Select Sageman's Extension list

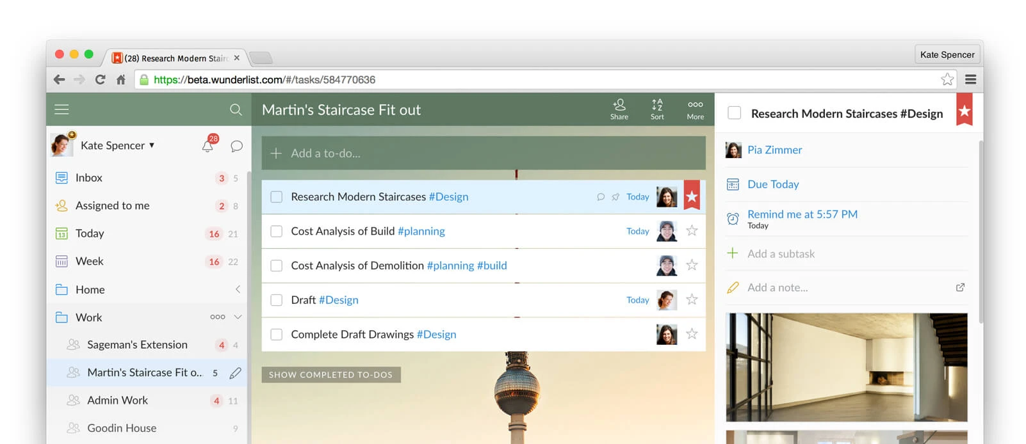click(x=147, y=345)
